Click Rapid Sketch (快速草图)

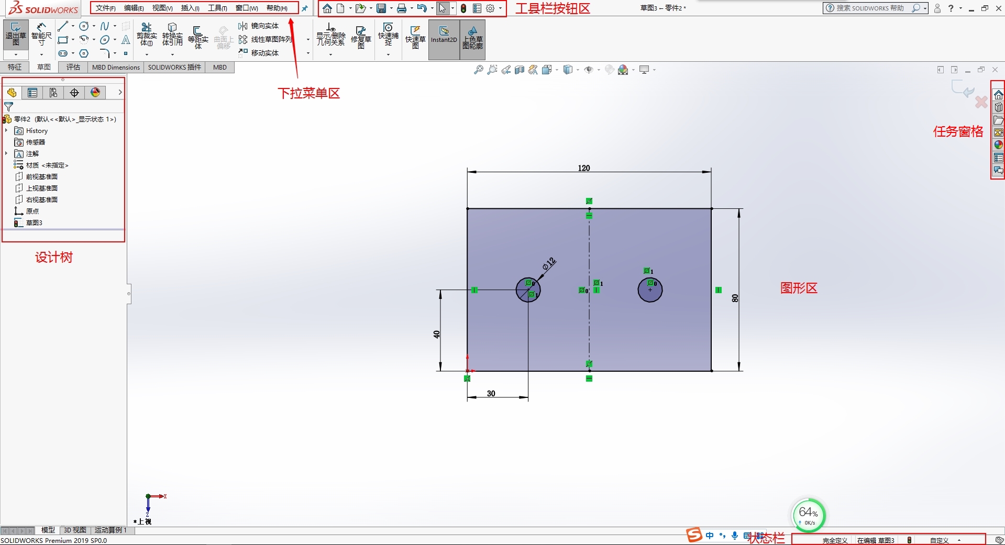(415, 37)
